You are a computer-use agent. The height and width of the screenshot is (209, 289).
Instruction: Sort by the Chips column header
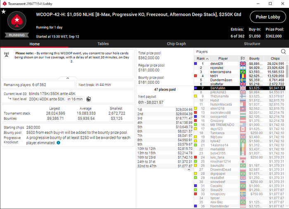coord(275,59)
